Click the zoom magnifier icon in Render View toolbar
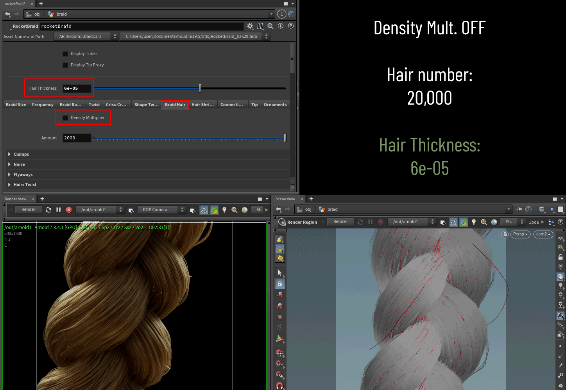This screenshot has width=566, height=390. (235, 210)
